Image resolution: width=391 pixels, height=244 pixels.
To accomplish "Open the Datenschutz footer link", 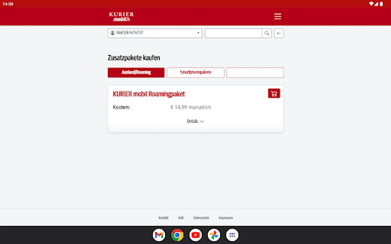I will coord(201,218).
